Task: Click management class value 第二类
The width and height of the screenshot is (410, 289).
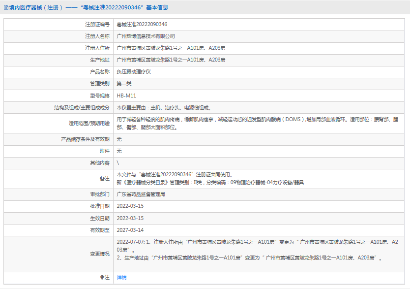Action: click(124, 84)
